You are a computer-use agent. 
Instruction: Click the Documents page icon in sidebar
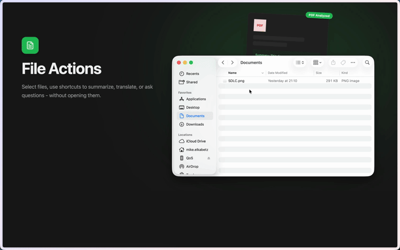tap(182, 116)
